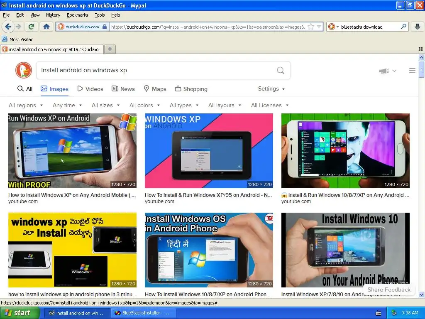Click the page scrollbar down arrow

(422, 294)
